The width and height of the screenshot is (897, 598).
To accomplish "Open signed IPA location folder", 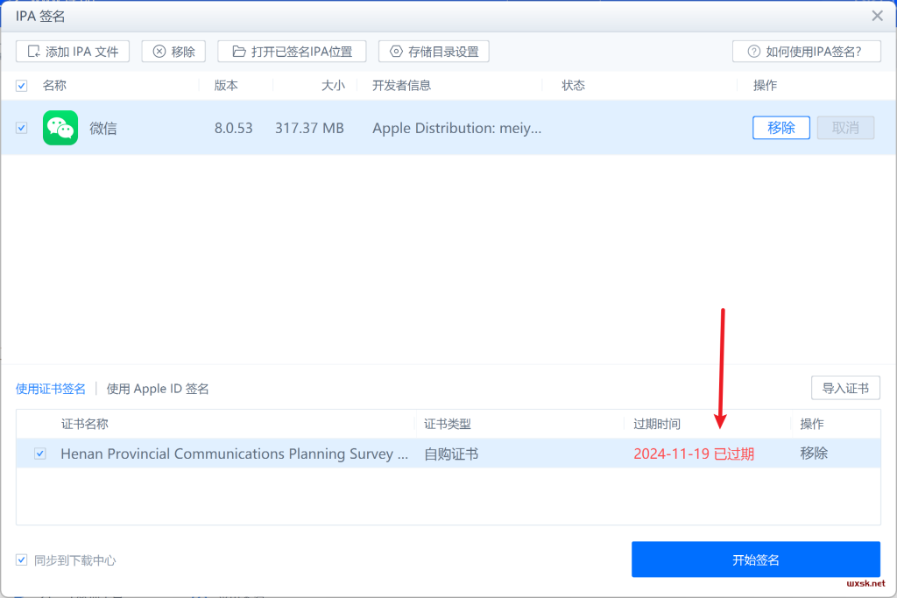I will click(292, 52).
